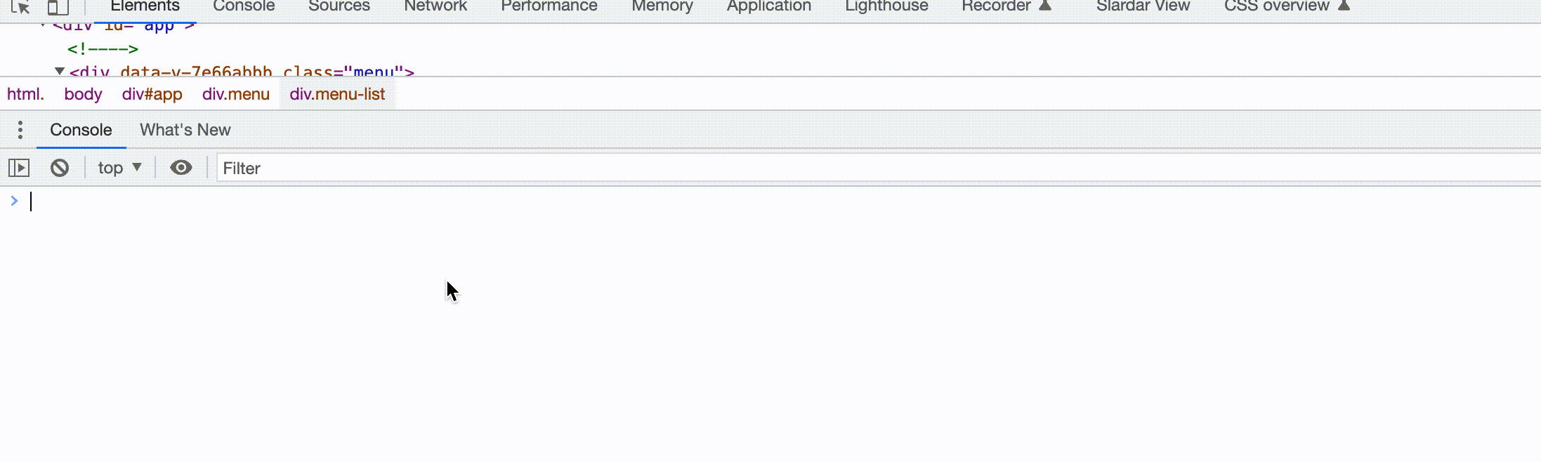Image resolution: width=1541 pixels, height=462 pixels.
Task: Select div#app in the breadcrumb
Action: pos(152,94)
